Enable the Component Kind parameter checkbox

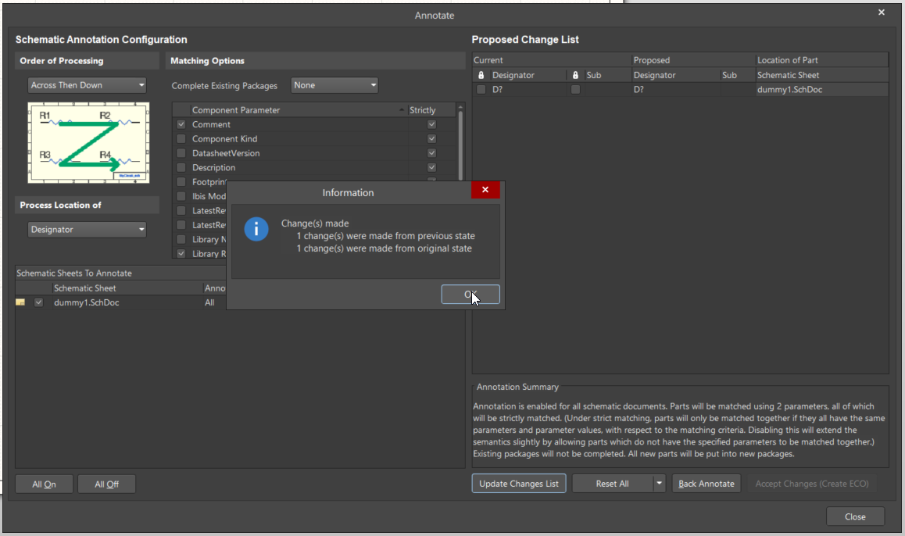[x=181, y=139]
